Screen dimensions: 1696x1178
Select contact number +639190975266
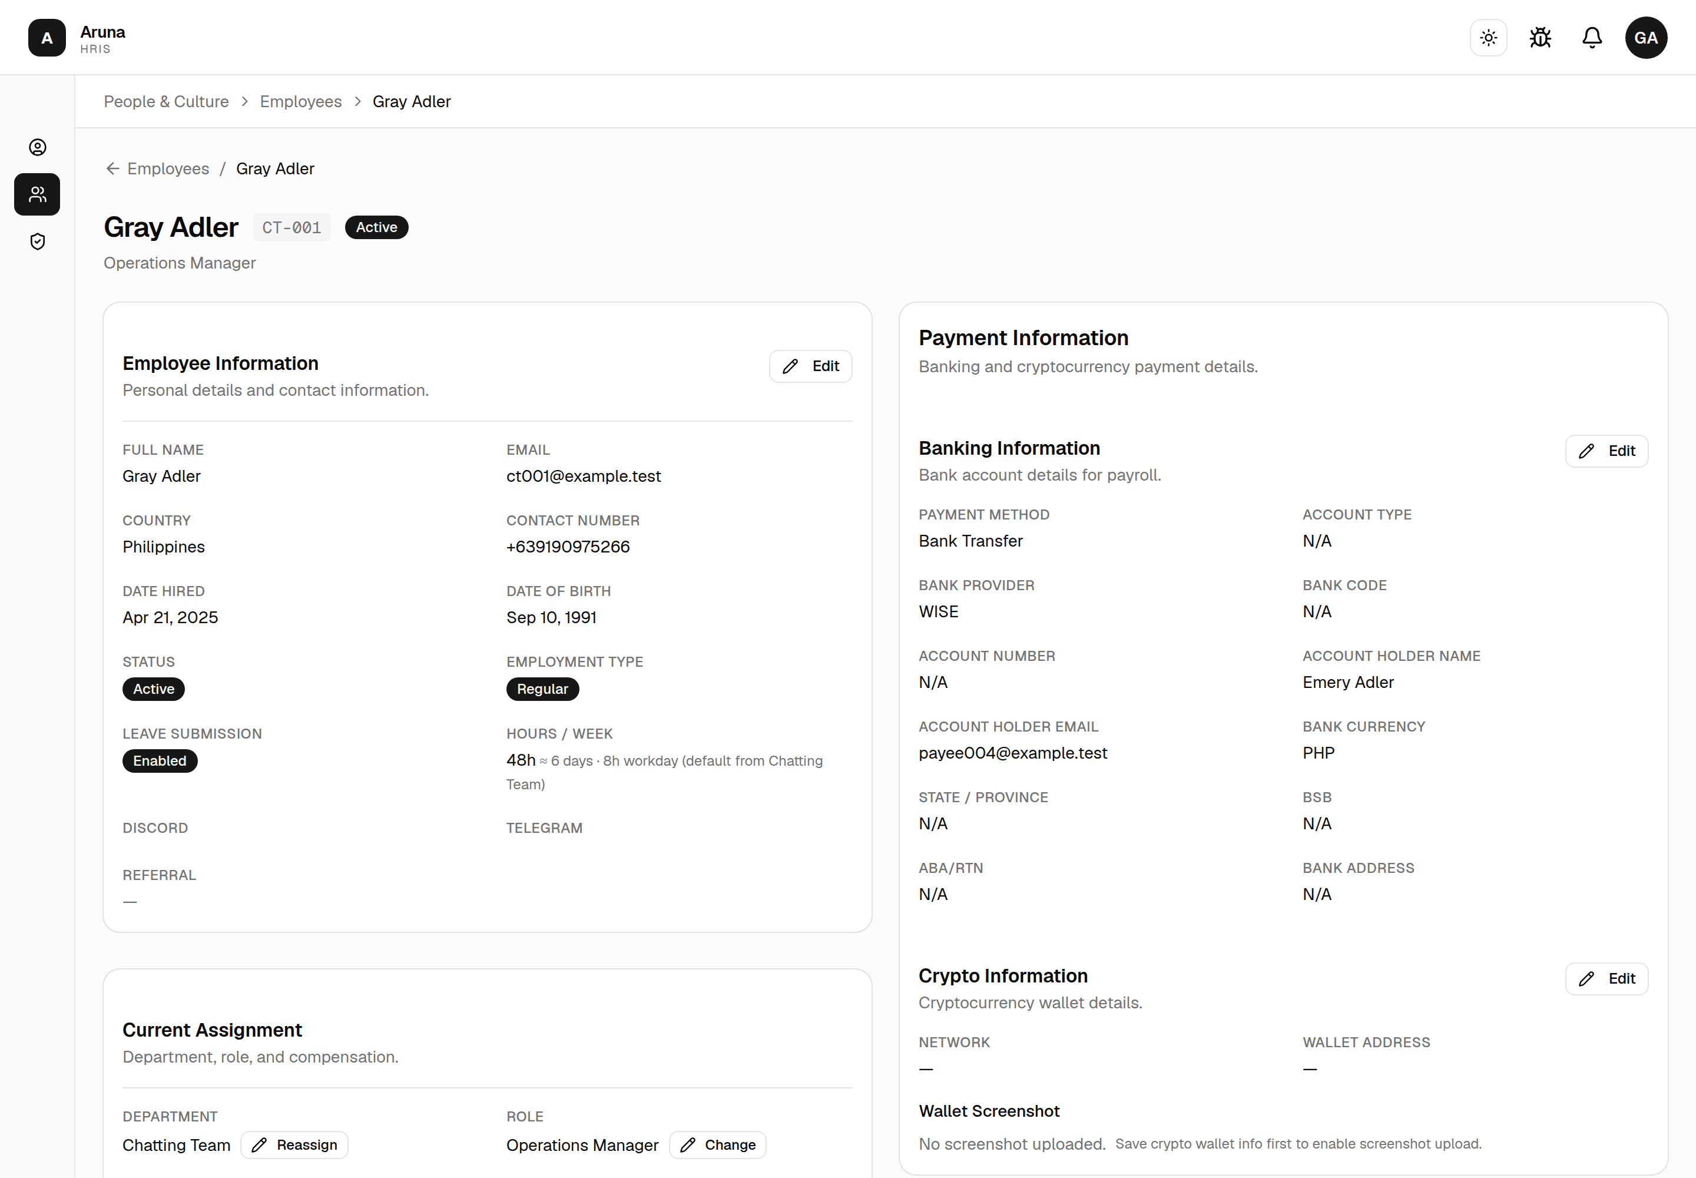pyautogui.click(x=568, y=547)
